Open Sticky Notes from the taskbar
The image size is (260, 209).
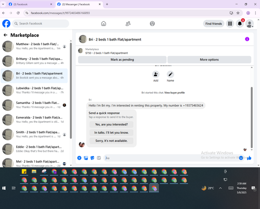pyautogui.click(x=24, y=172)
